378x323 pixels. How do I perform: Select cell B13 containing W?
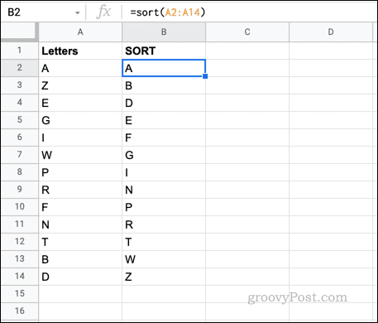(164, 259)
